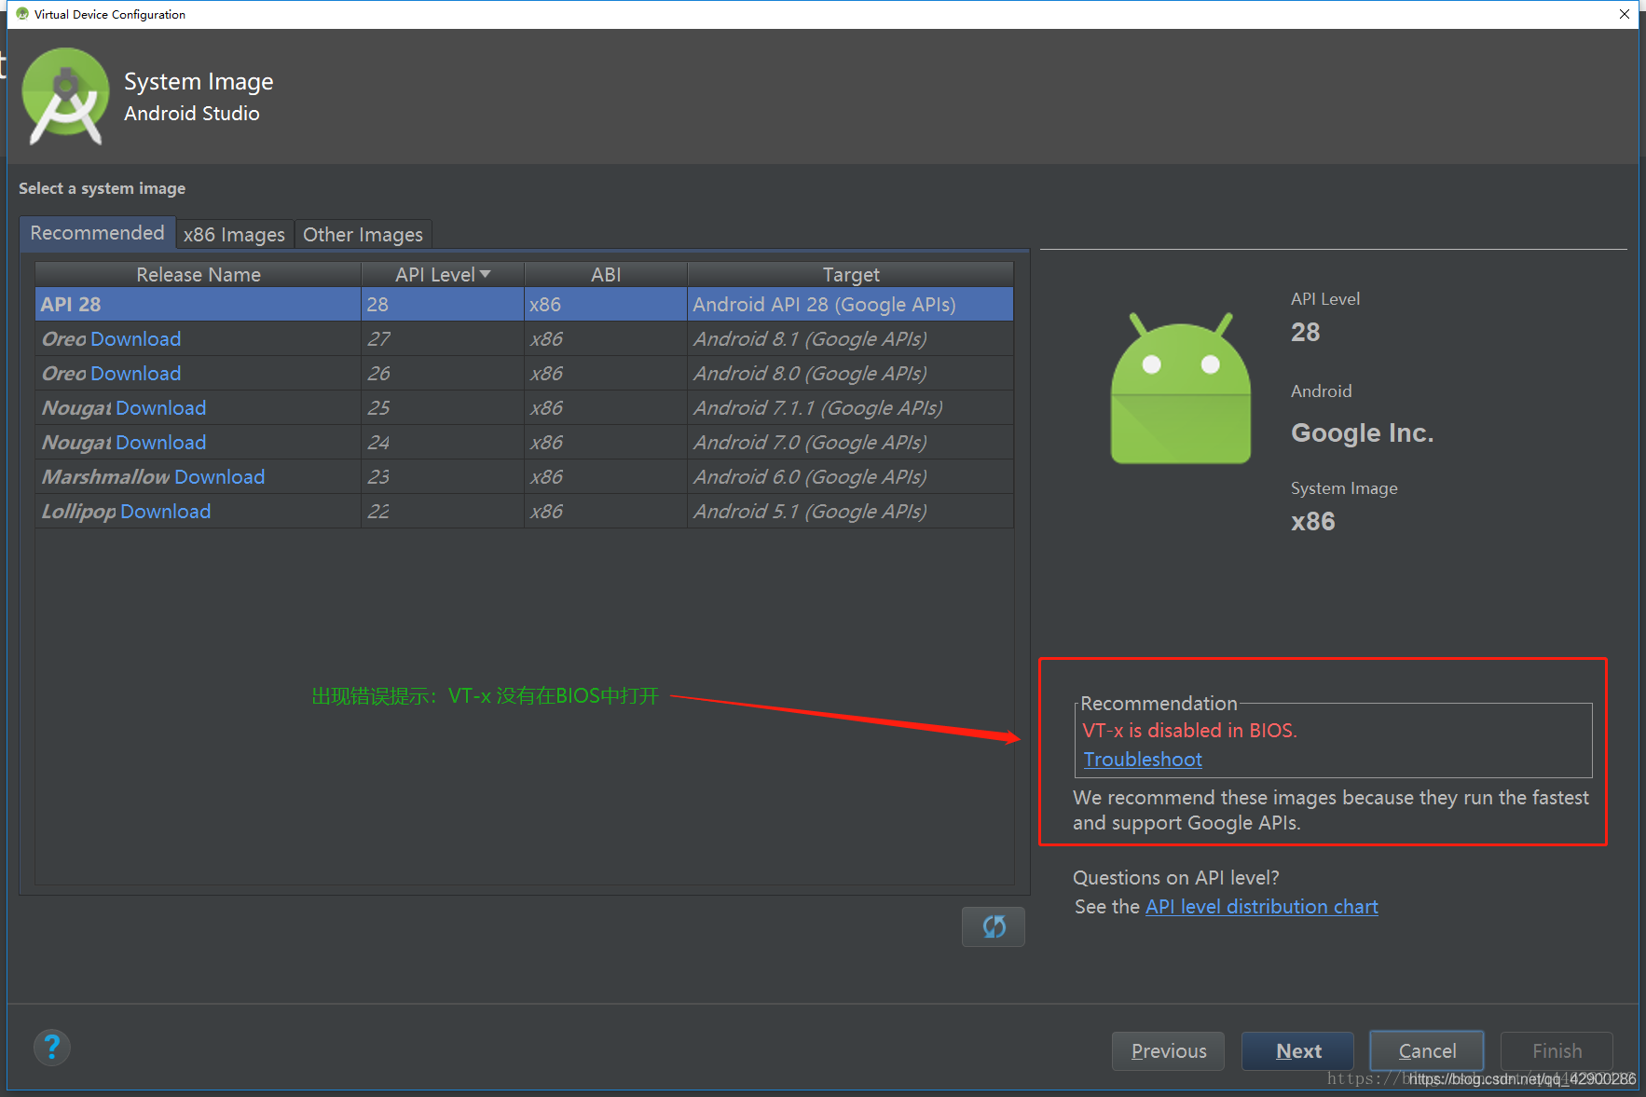
Task: Click the Previous button
Action: (1168, 1051)
